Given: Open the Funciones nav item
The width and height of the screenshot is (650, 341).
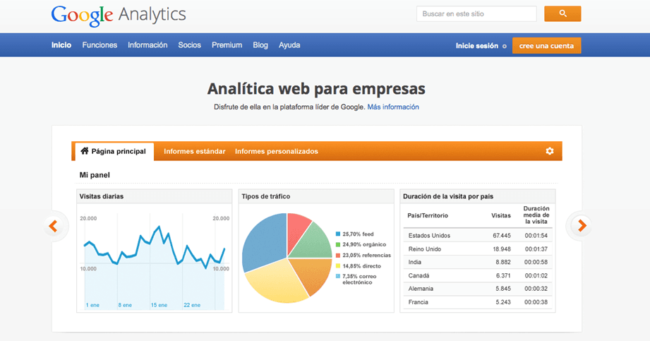Looking at the screenshot, I should coord(100,44).
